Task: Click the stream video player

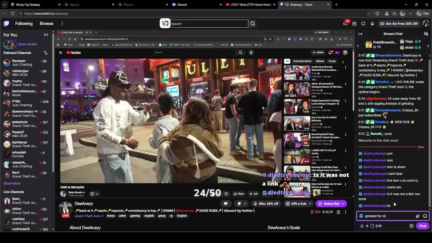Action: (205, 113)
